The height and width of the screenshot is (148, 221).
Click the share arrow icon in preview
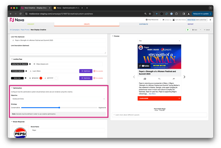coord(174,79)
